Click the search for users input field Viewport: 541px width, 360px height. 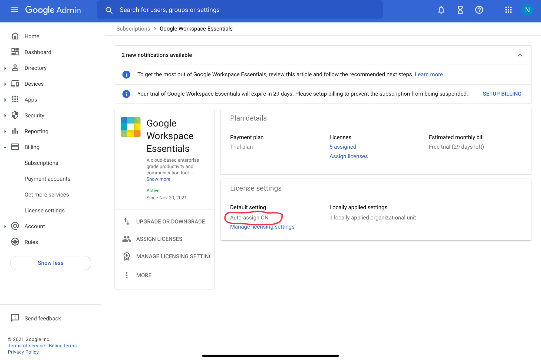tap(240, 10)
